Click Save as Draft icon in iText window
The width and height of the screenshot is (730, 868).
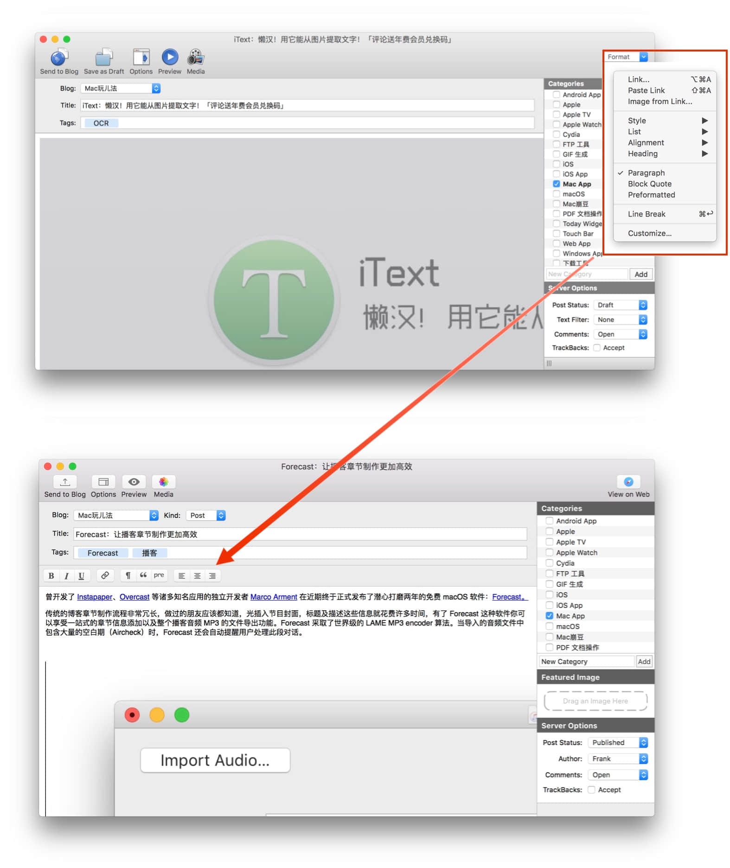click(x=104, y=57)
